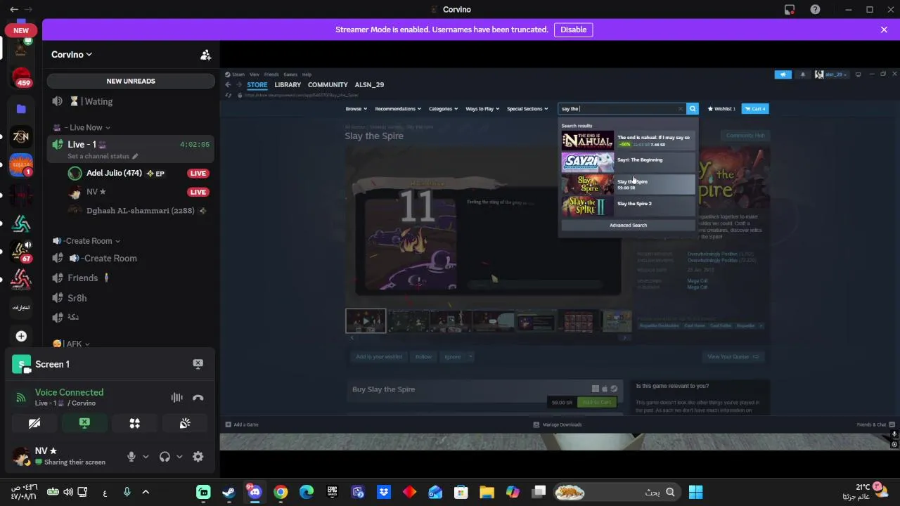The width and height of the screenshot is (900, 506).
Task: Select first video thumbnail in Steam gallery
Action: tap(366, 320)
